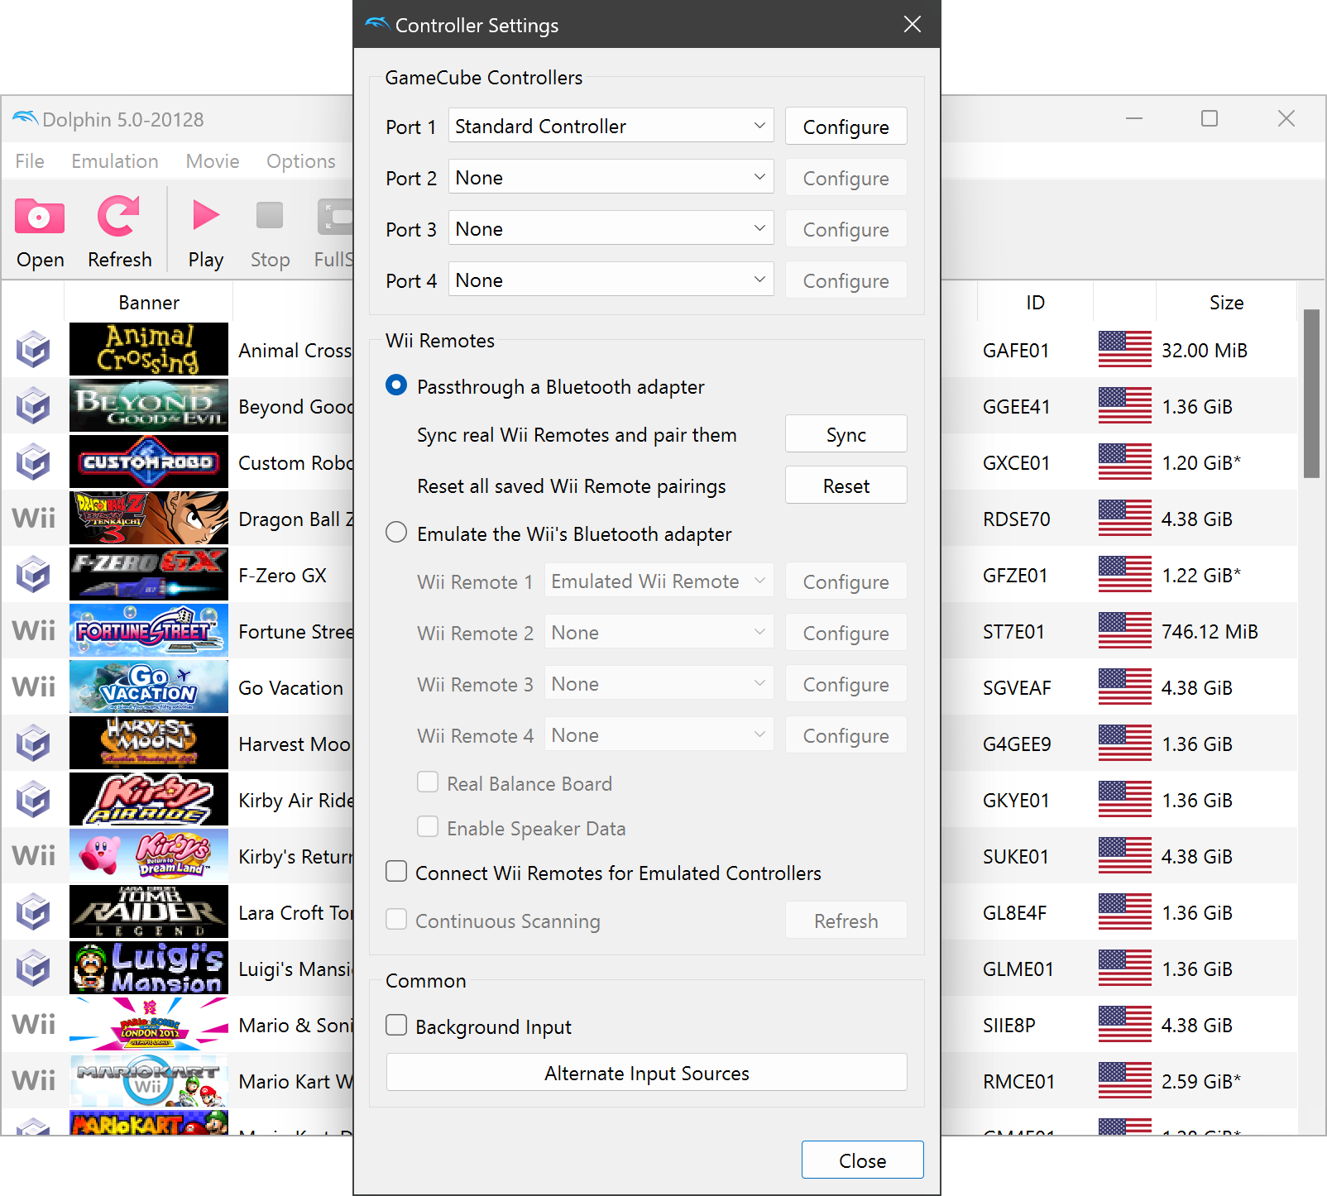Click GameCube platform icon for Custom Robo row
This screenshot has height=1196, width=1327.
[34, 462]
